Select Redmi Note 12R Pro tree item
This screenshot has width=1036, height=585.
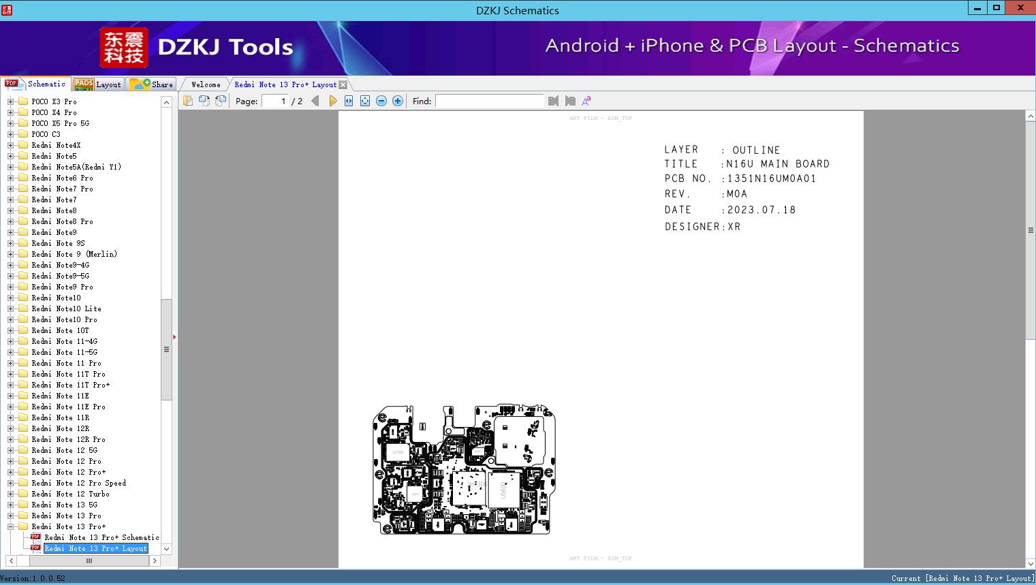click(68, 439)
